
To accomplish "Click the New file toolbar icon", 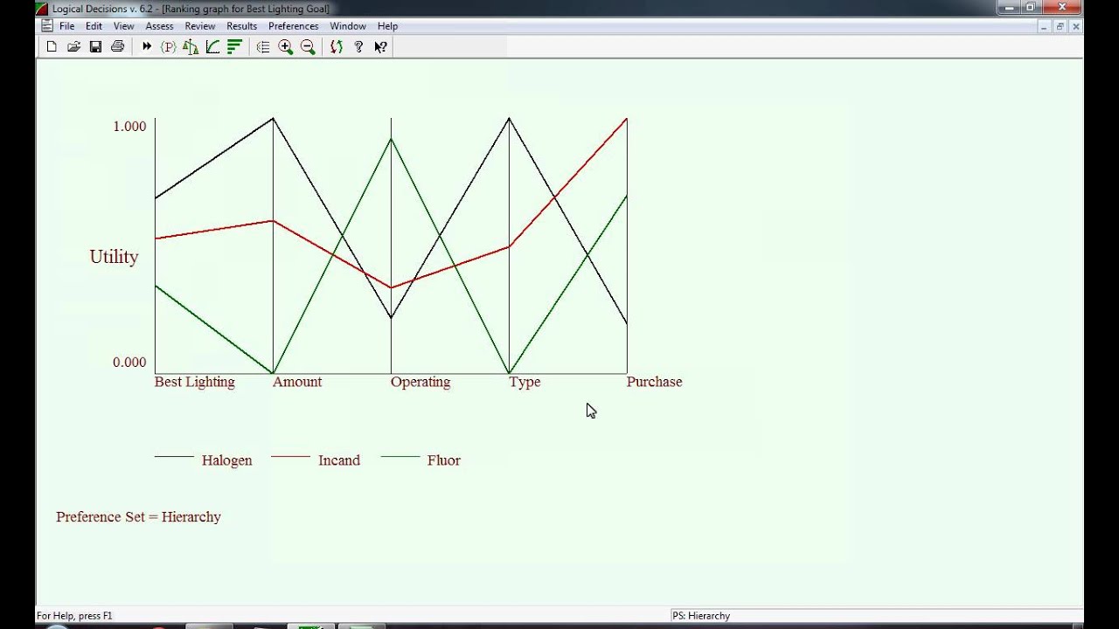I will coord(52,47).
